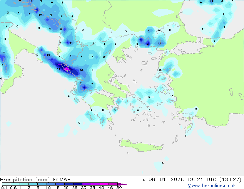Click the precipitation value '10' on the map
Screen dimensions: 244x189
(40, 15)
